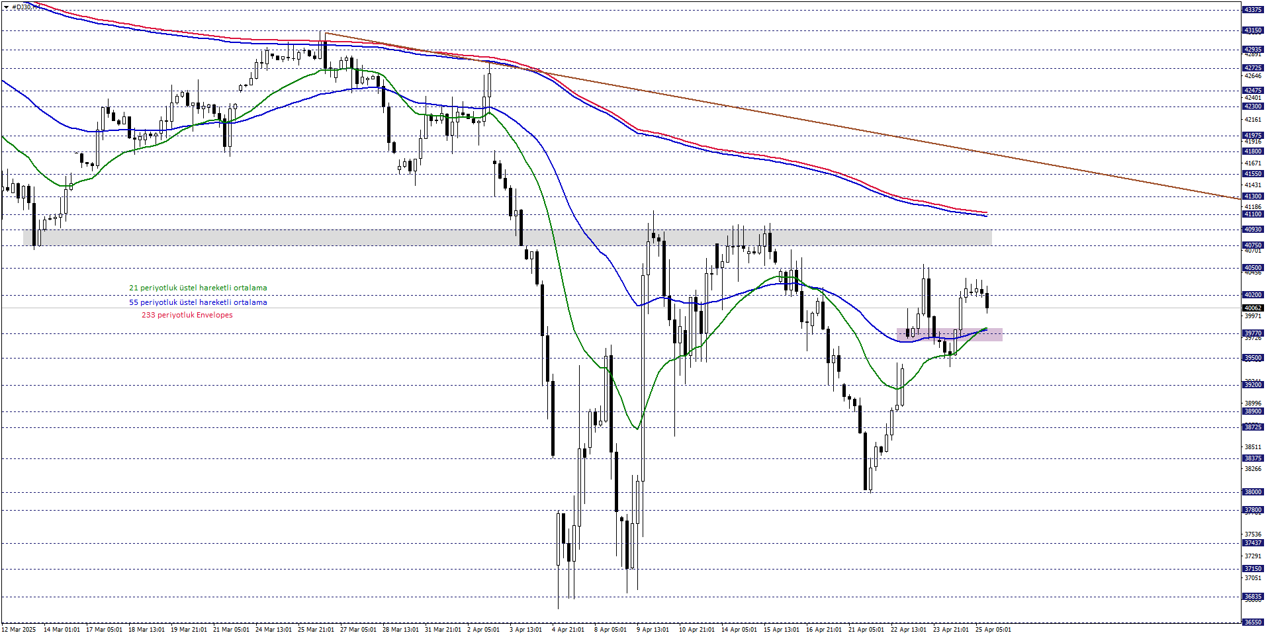Select the 55 periyotluk üstel hareketli ortalama label
The width and height of the screenshot is (1268, 637).
[x=198, y=302]
